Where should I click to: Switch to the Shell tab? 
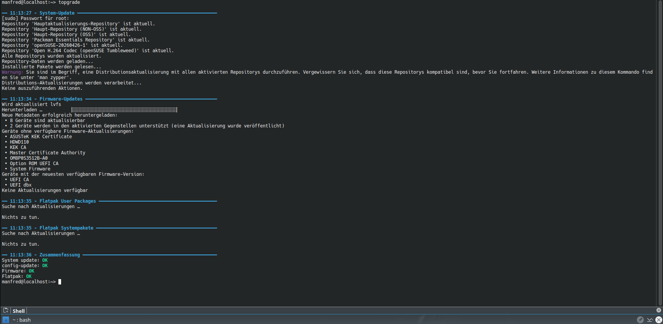pyautogui.click(x=18, y=311)
